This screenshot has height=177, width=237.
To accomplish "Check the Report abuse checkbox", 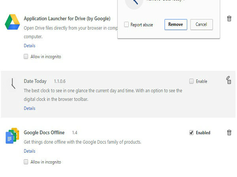I will (127, 24).
